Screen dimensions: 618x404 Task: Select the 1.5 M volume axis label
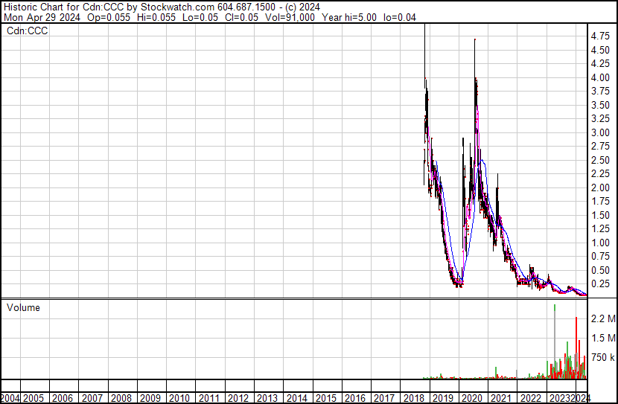coord(602,338)
